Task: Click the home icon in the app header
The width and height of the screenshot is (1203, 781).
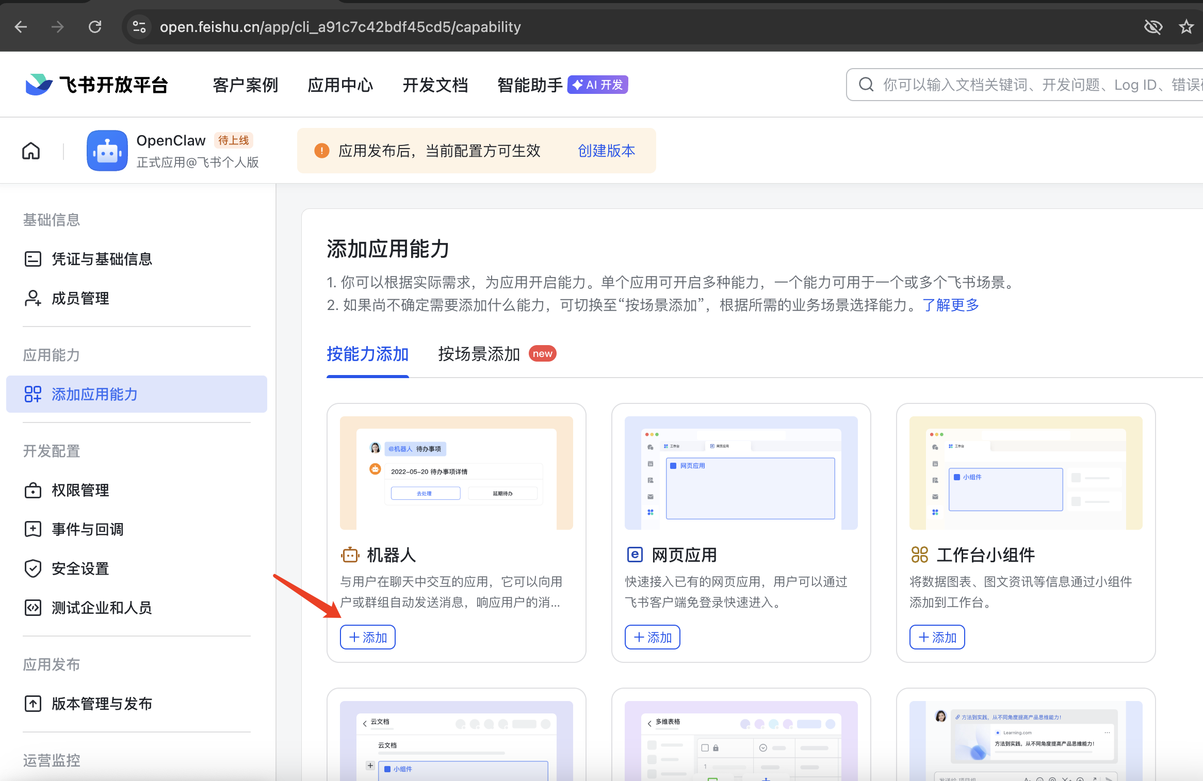Action: (31, 151)
